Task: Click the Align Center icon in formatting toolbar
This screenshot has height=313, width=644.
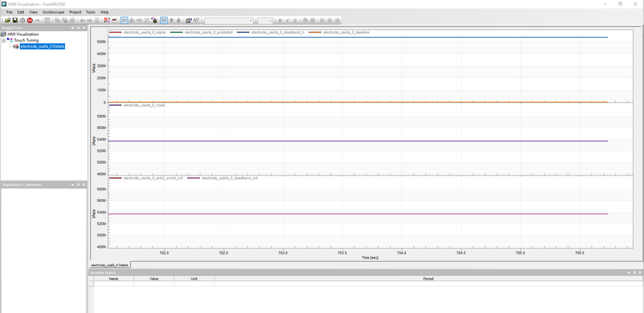Action: tap(329, 21)
